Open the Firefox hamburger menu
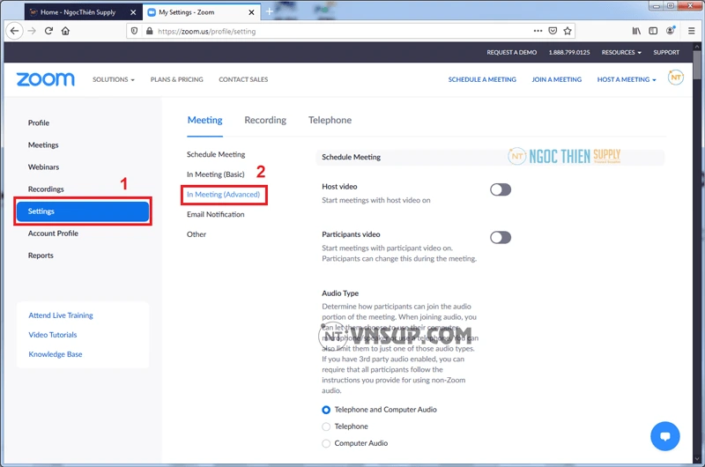Image resolution: width=705 pixels, height=467 pixels. coord(692,30)
